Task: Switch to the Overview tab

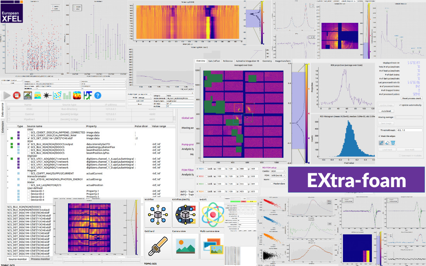Action: [201, 61]
